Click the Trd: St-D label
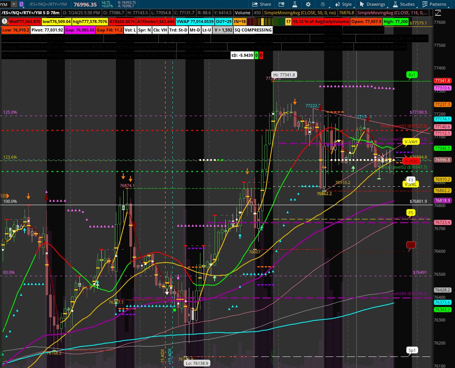This screenshot has height=368, width=455. (178, 30)
